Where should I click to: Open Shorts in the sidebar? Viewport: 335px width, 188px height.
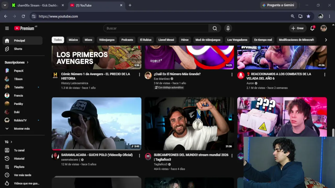point(23,49)
